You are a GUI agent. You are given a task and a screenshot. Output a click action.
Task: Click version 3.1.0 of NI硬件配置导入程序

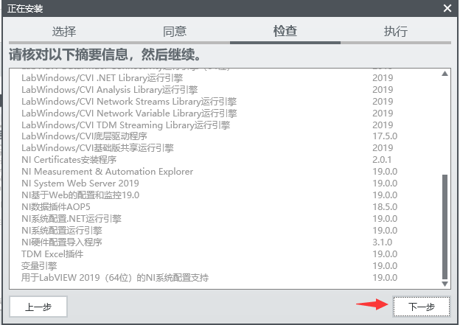click(383, 242)
